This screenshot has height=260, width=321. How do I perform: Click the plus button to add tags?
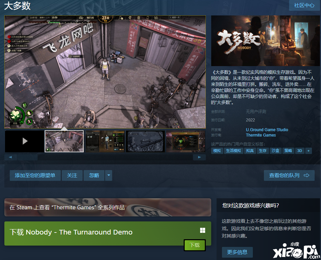point(309,151)
